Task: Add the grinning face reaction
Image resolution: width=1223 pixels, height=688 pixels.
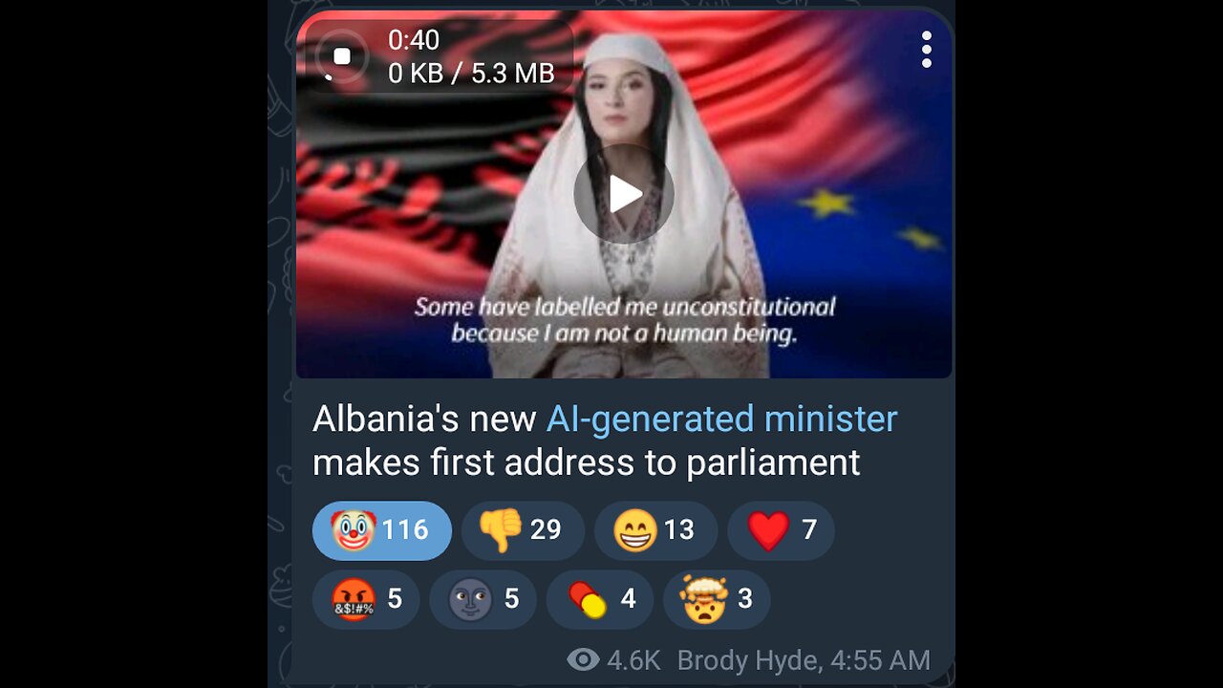Action: coord(655,530)
